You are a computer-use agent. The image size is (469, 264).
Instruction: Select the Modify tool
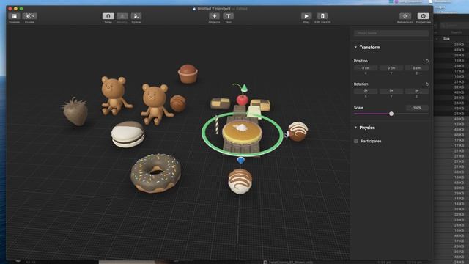(122, 16)
